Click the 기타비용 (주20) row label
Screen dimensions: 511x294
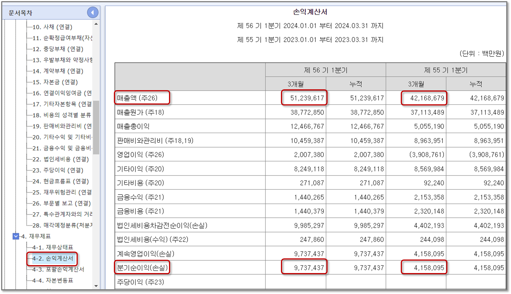coord(140,183)
